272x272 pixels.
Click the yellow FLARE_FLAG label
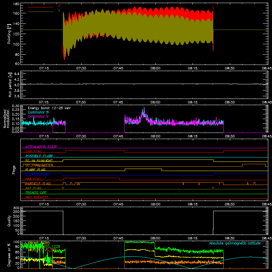click(35, 170)
